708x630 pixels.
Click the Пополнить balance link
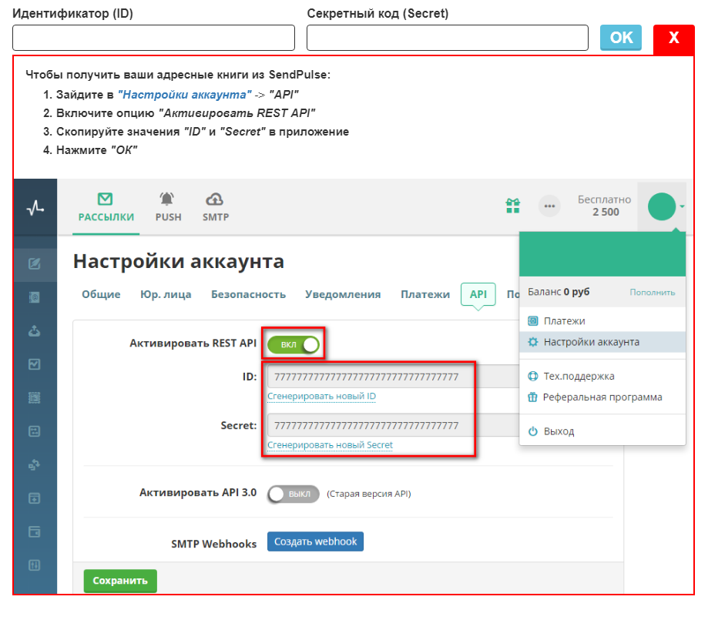pyautogui.click(x=652, y=293)
